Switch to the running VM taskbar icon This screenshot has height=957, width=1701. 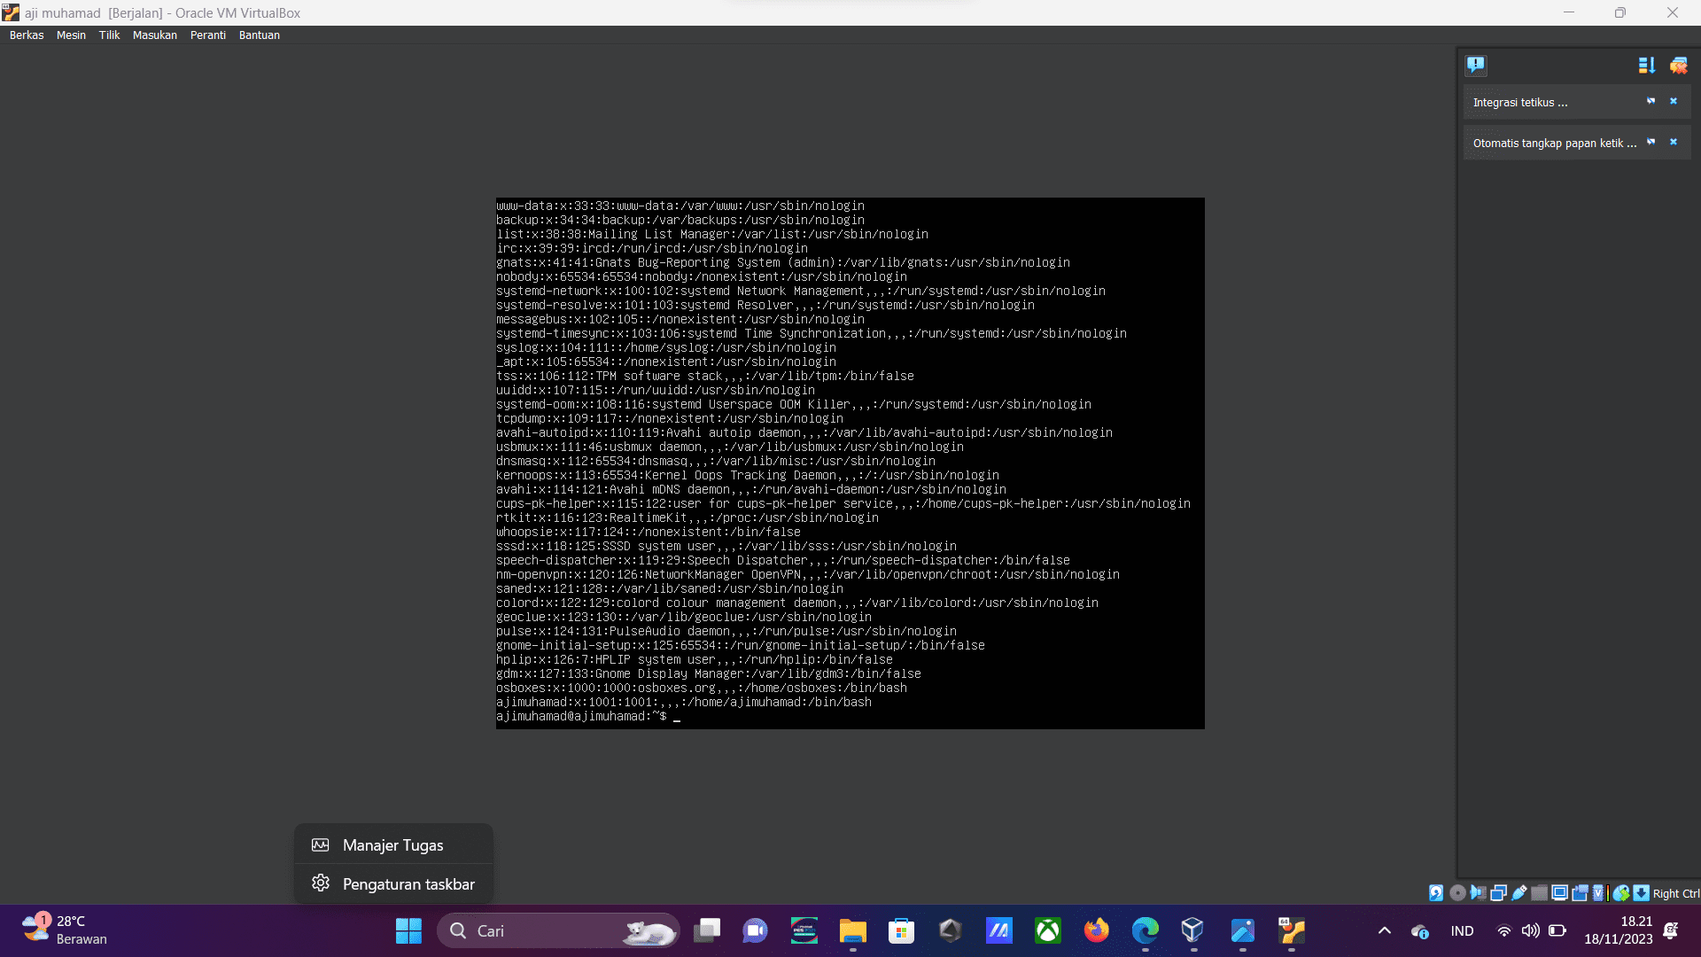(1292, 930)
